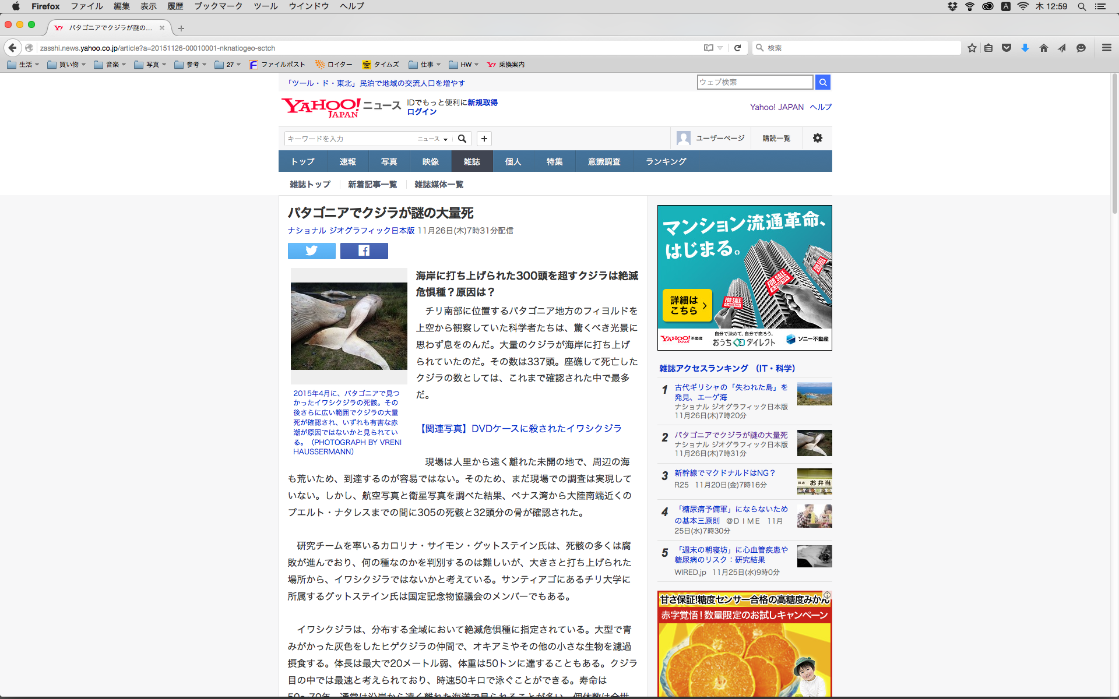Expand the 生活 bookmarks folder
Screen dimensions: 1119x699
(23, 65)
